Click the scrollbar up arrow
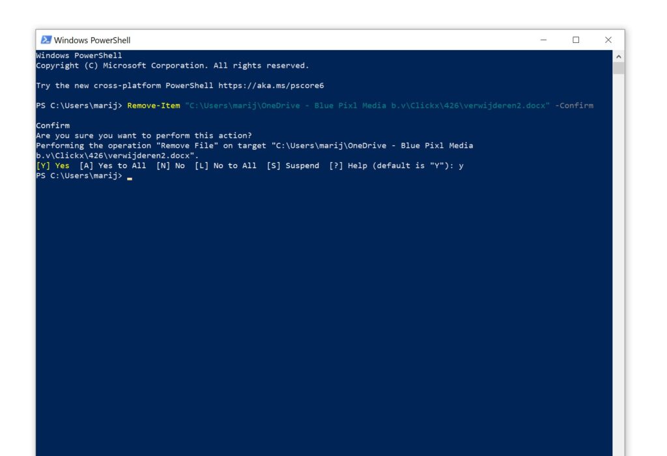The height and width of the screenshot is (456, 667). coord(619,56)
